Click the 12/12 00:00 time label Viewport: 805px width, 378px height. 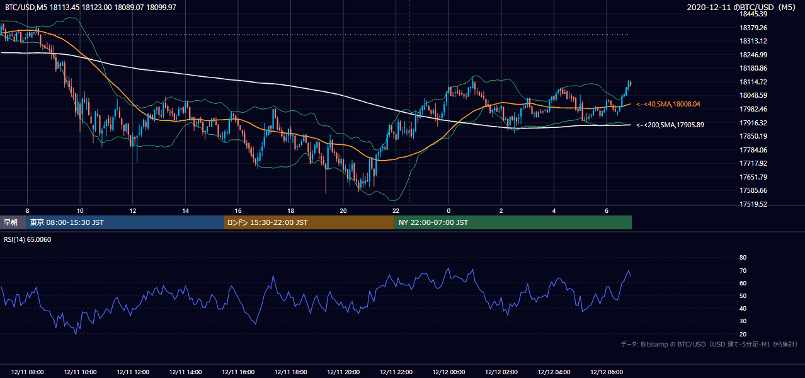448,372
